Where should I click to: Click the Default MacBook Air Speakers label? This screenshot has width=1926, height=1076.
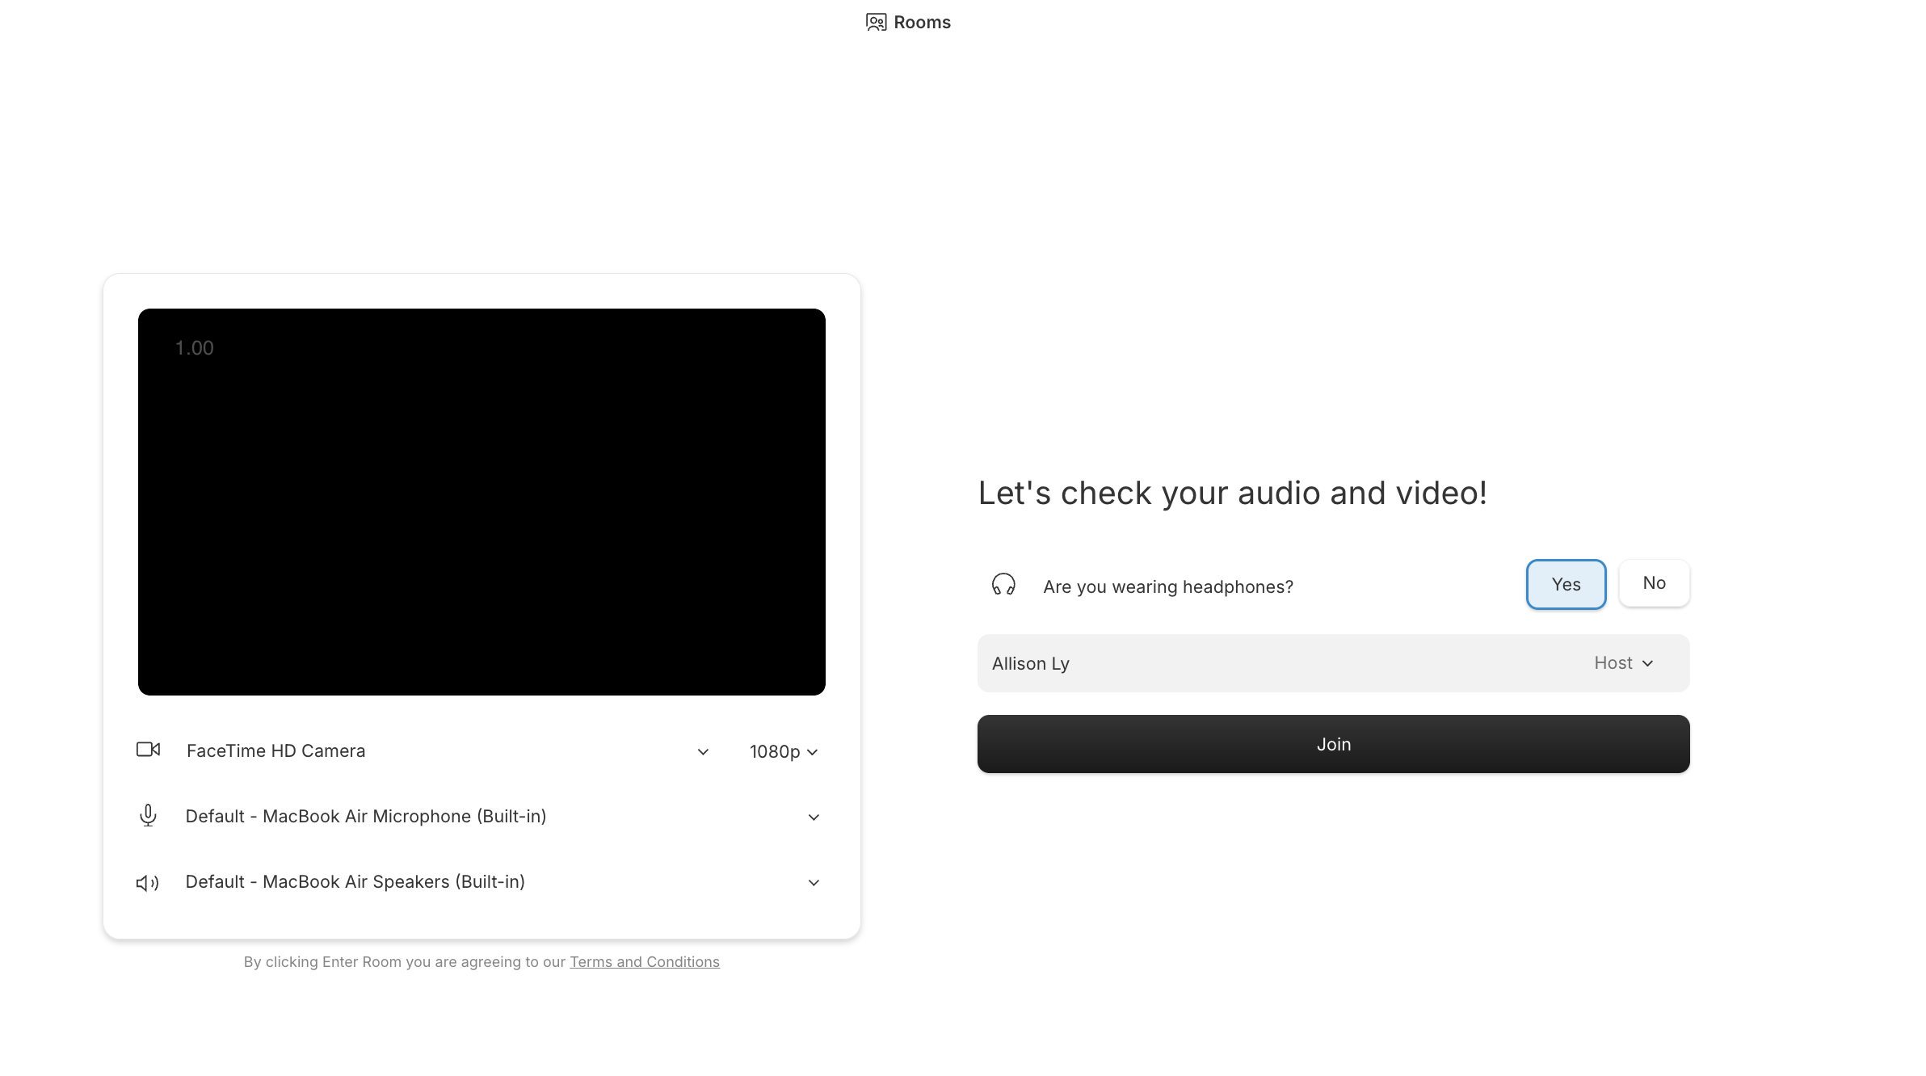355,882
